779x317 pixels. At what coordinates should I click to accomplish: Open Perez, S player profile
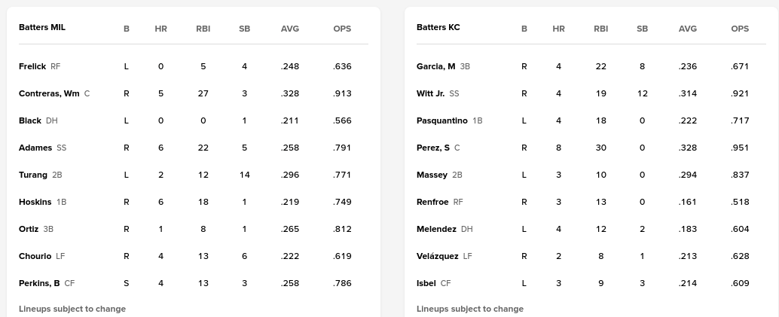coord(433,148)
